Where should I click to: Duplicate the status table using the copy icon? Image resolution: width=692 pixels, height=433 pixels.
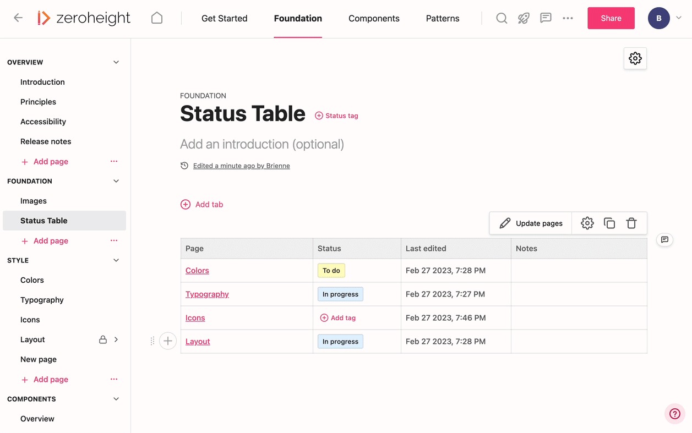coord(609,223)
